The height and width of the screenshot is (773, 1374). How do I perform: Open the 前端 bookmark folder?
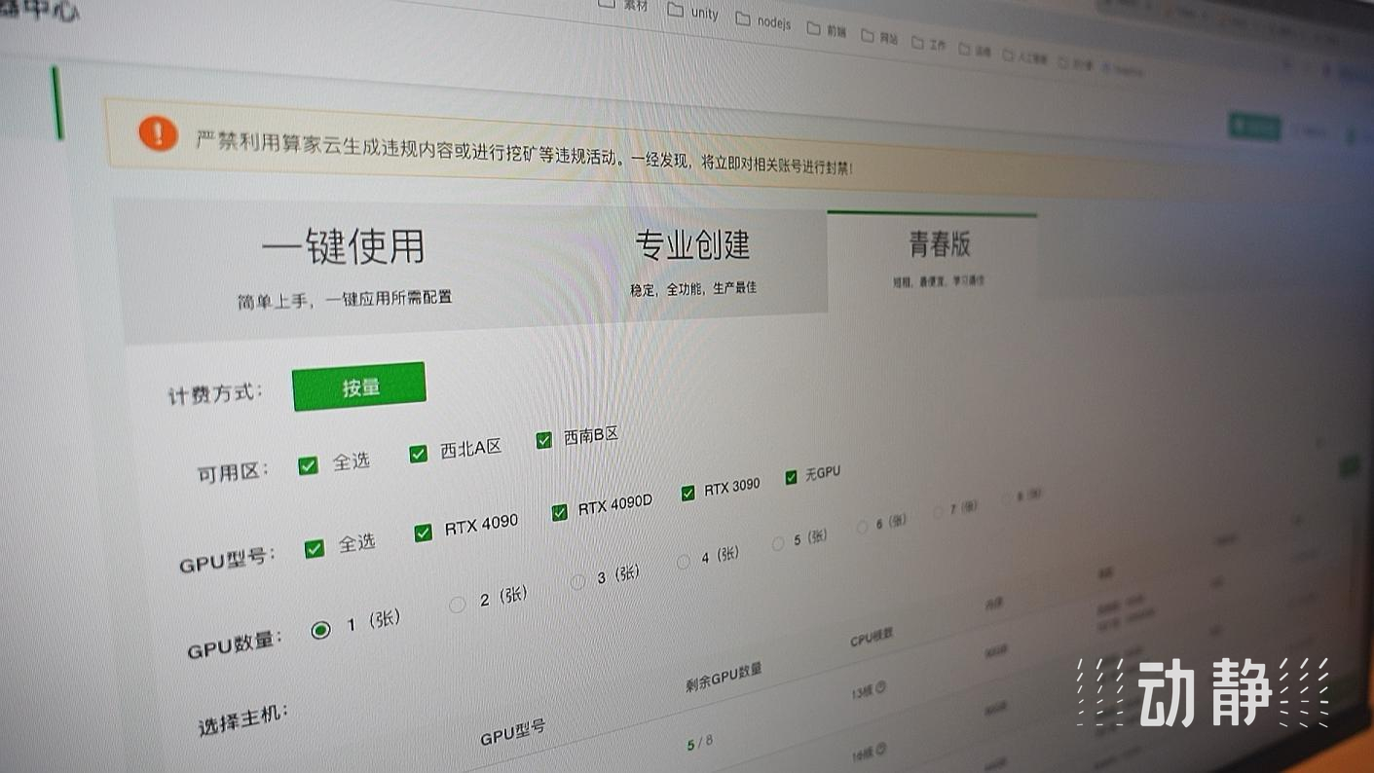coord(827,29)
